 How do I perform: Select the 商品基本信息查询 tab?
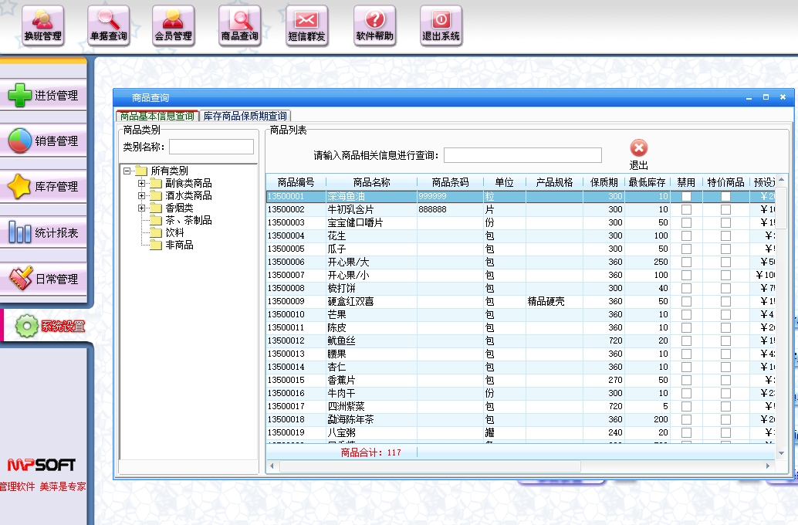tap(157, 116)
